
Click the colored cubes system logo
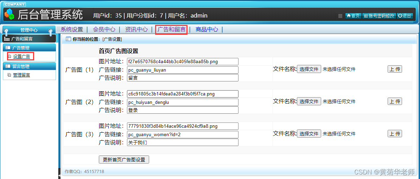tap(9, 14)
